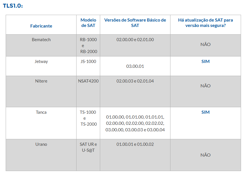Select 02.00.03 e 02.01.04 version text
The height and width of the screenshot is (175, 245).
pos(135,81)
